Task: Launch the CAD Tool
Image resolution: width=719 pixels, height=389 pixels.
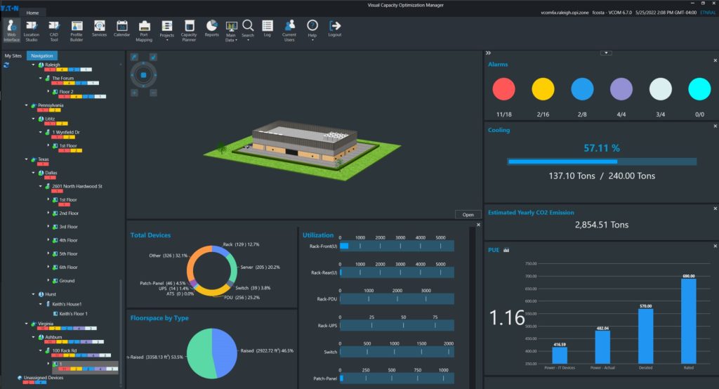Action: (54, 29)
